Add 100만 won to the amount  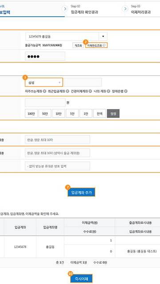(x=31, y=114)
